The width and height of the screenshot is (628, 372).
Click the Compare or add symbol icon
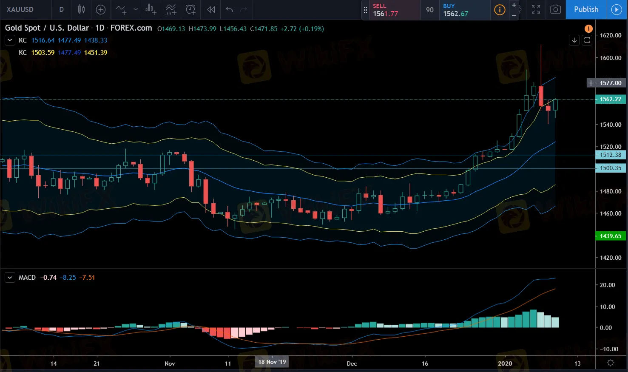point(101,9)
